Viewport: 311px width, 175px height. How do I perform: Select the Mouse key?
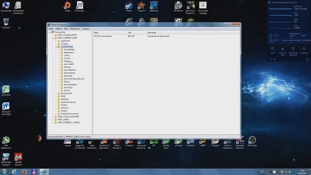67,82
